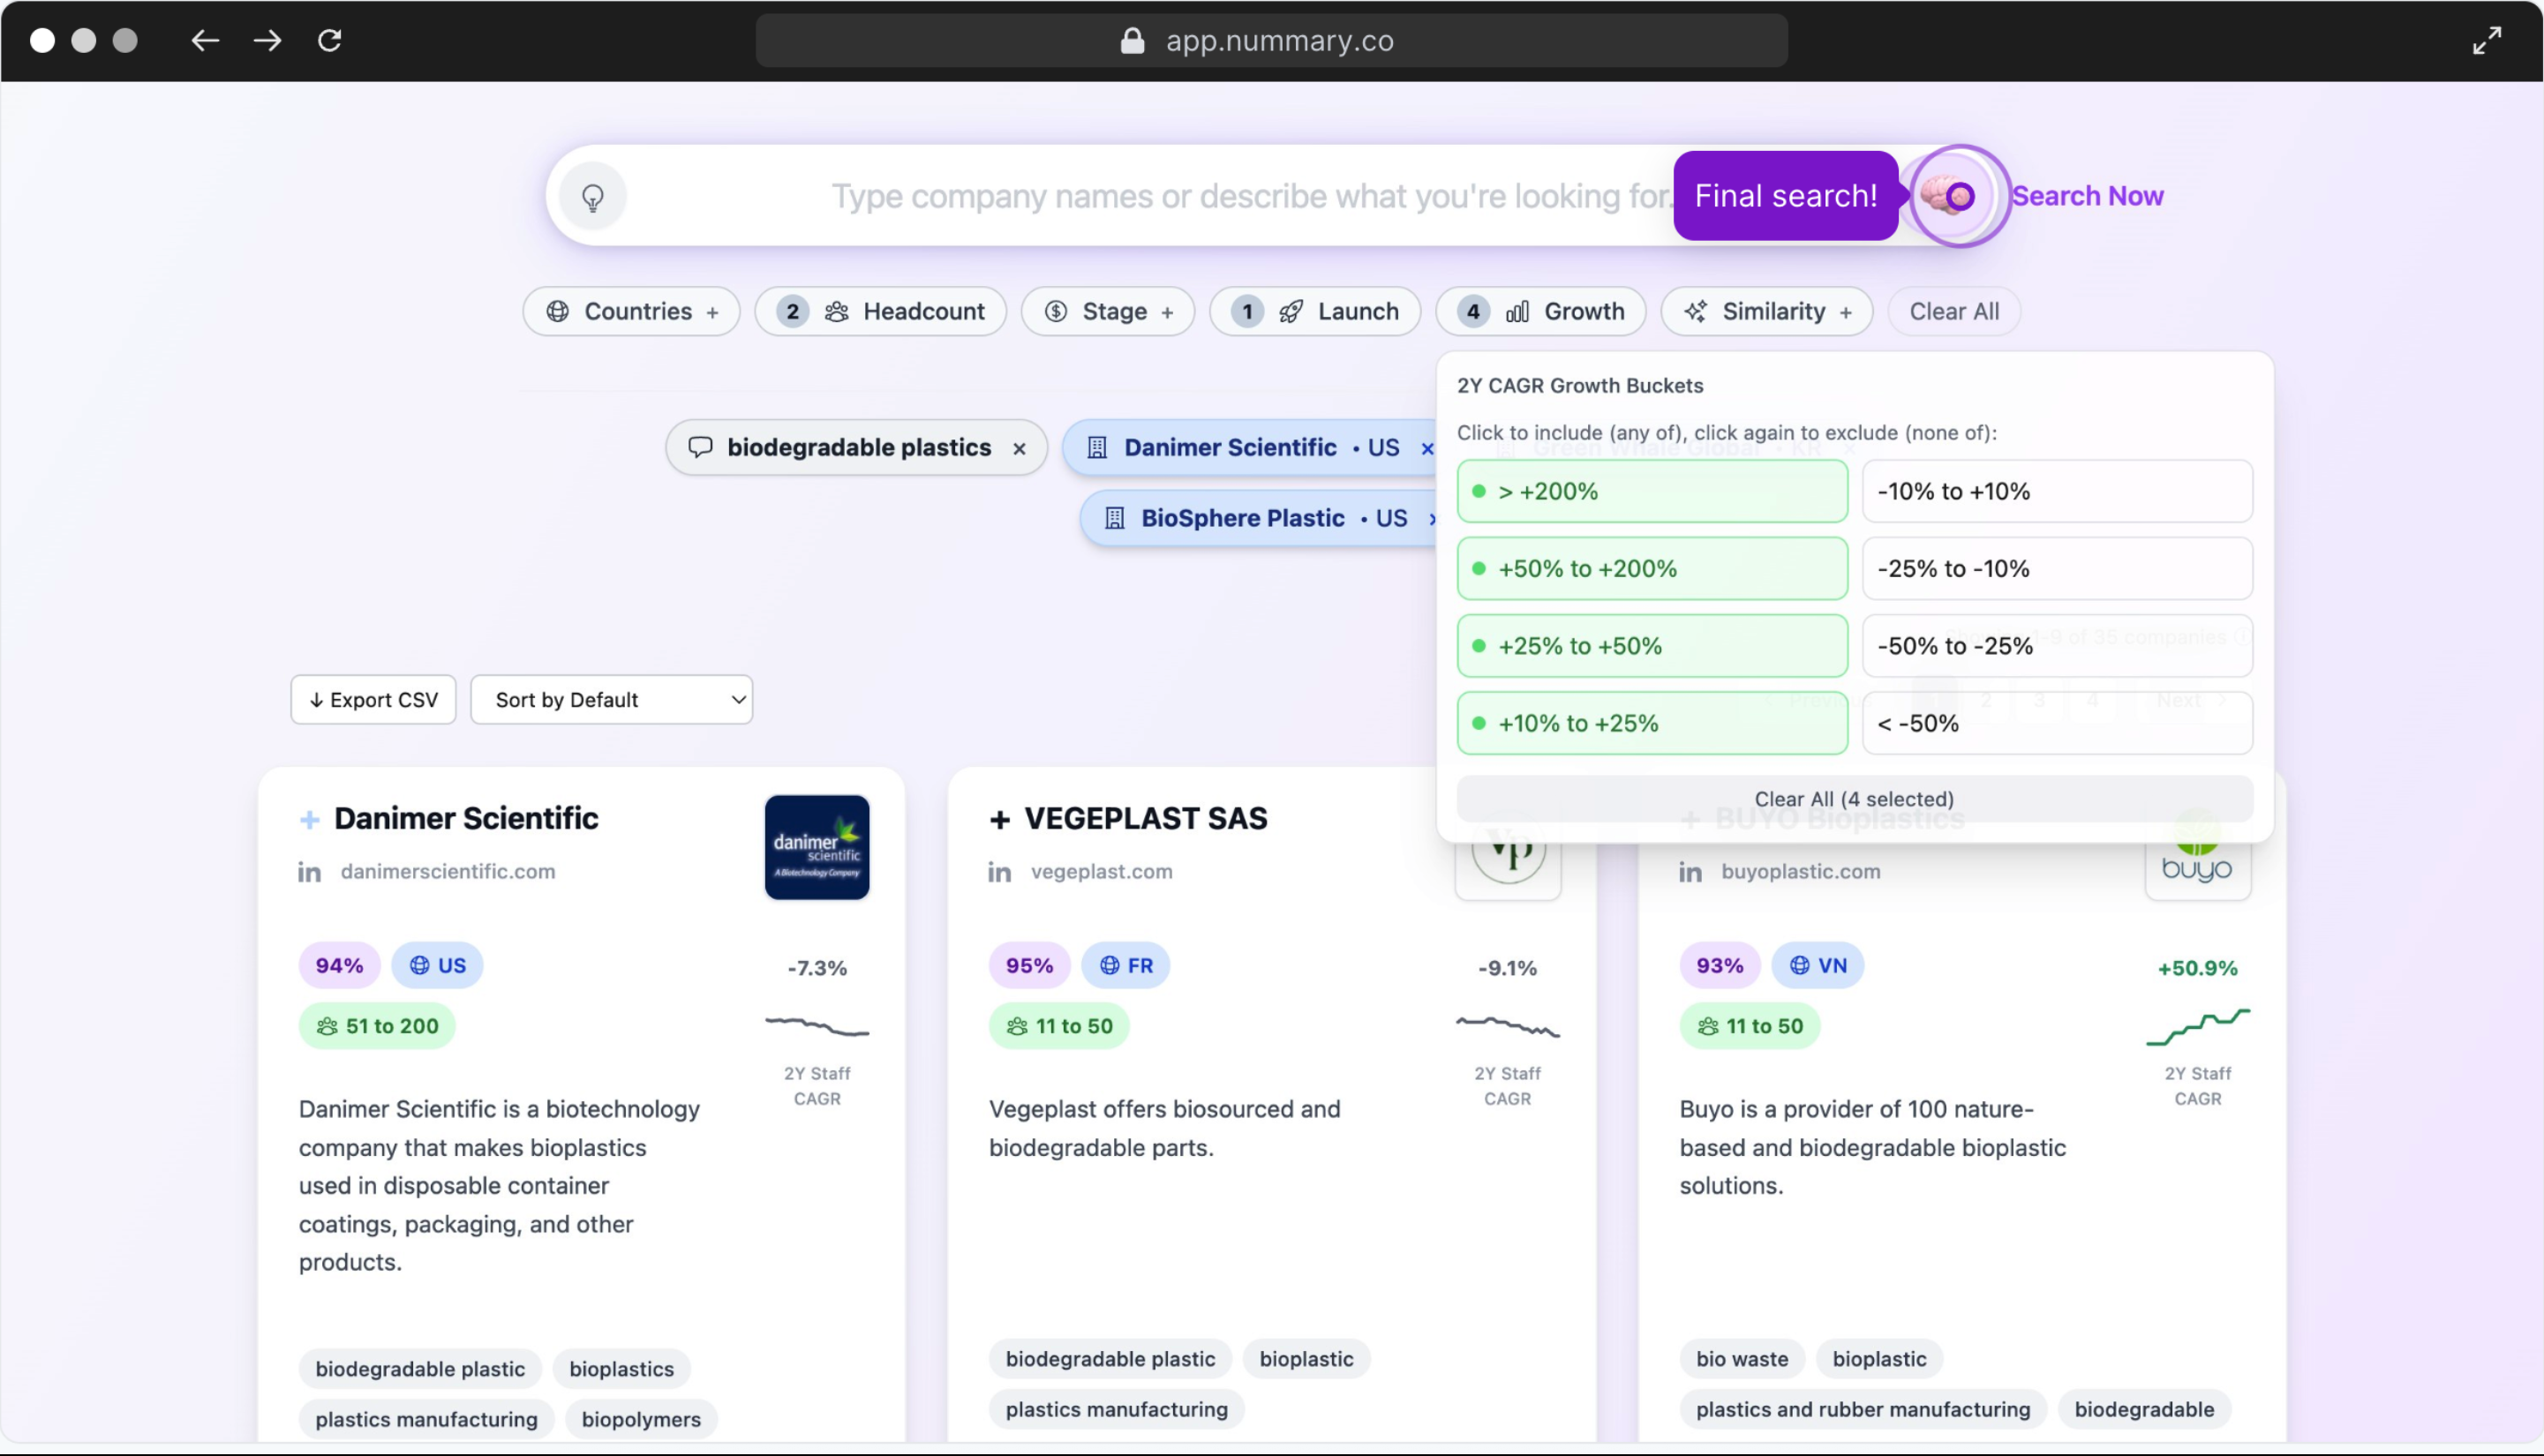Open vegeplast.com link
Image resolution: width=2544 pixels, height=1456 pixels.
tap(1101, 872)
